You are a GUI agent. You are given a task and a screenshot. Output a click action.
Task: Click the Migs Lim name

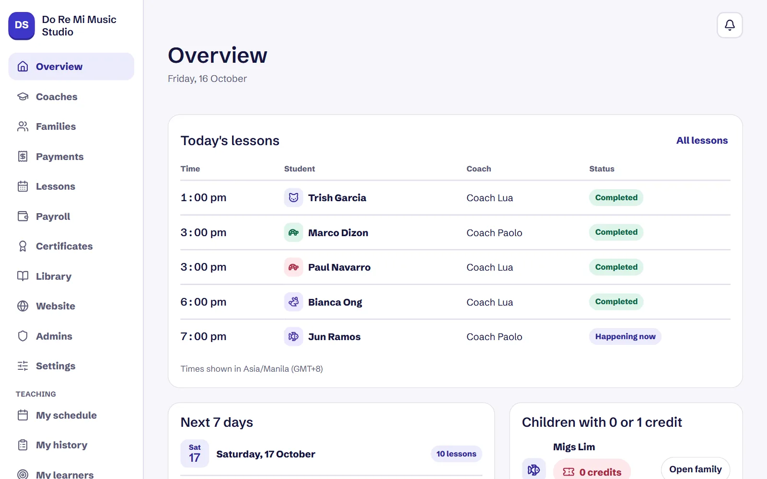[574, 447]
